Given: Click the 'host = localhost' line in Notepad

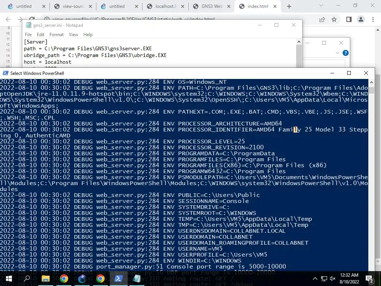Looking at the screenshot, I should coord(48,62).
